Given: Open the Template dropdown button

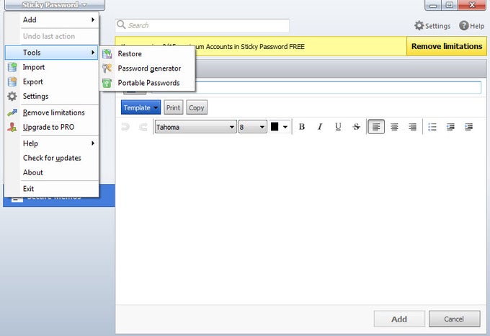Looking at the screenshot, I should tap(141, 107).
